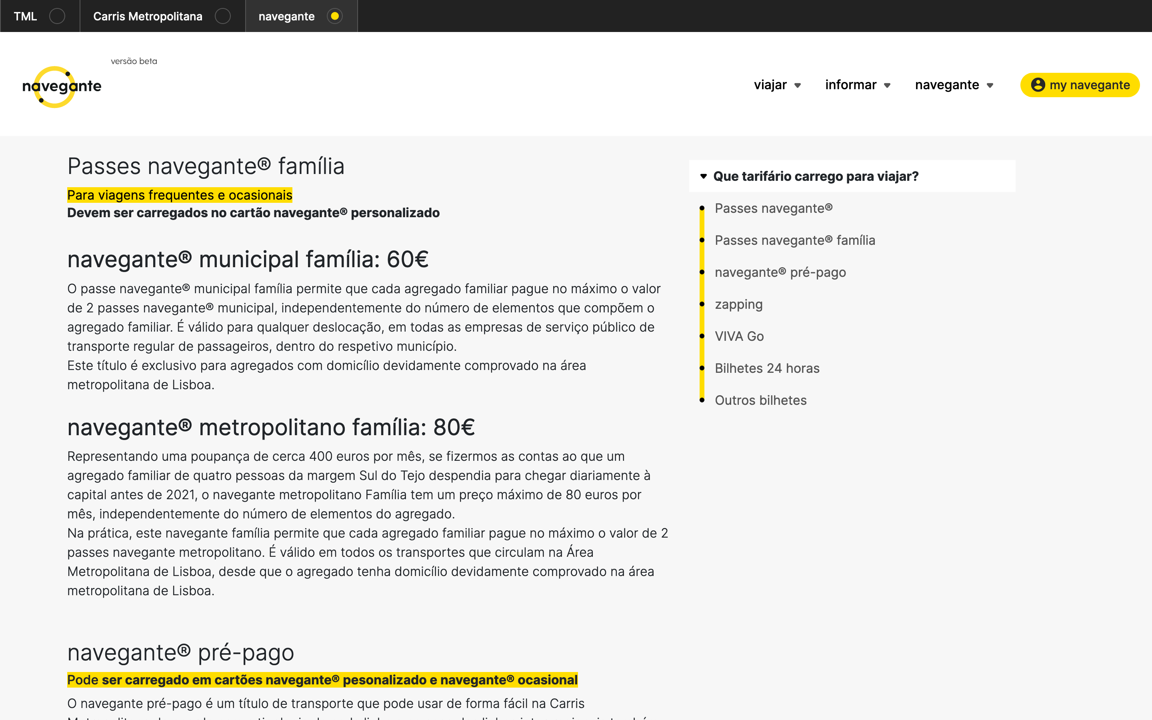The image size is (1152, 720).
Task: Select the TML radio circle
Action: tap(57, 16)
